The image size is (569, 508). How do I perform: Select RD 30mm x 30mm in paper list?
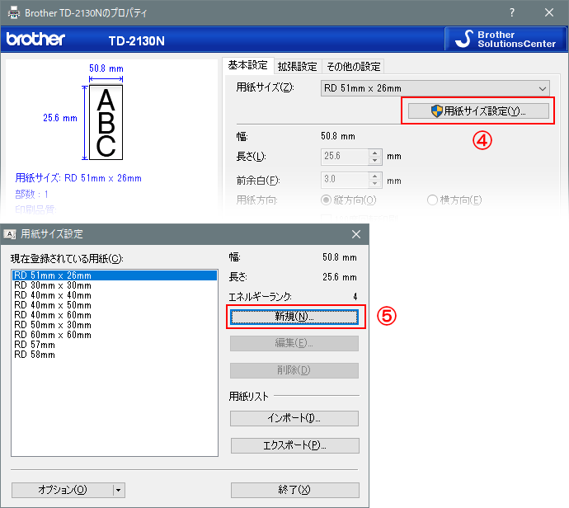pyautogui.click(x=115, y=285)
